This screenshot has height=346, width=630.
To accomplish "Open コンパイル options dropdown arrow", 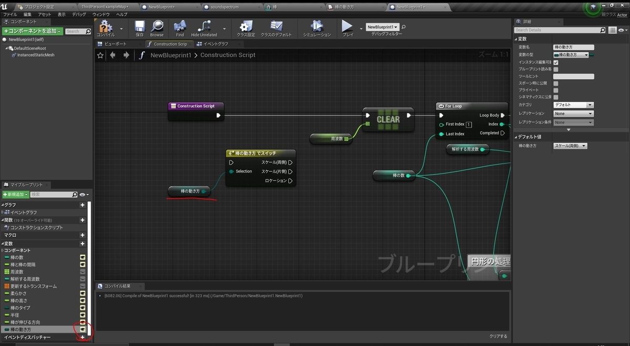I will 121,29.
